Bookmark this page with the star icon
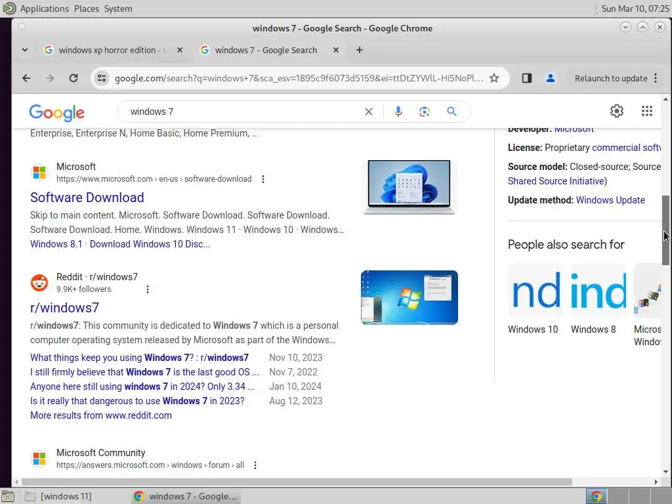The height and width of the screenshot is (504, 672). 494,78
